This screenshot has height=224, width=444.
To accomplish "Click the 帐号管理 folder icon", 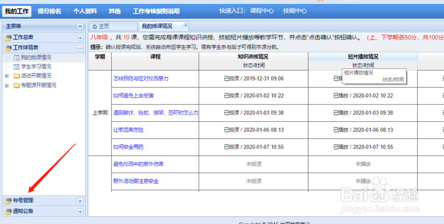I will click(8, 201).
